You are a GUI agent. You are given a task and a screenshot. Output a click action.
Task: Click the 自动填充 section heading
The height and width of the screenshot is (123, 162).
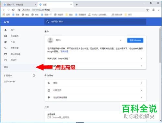(x=49, y=75)
